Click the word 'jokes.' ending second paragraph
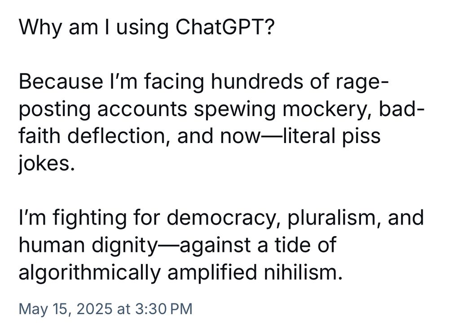Viewport: 449px width, 329px height. [x=47, y=164]
